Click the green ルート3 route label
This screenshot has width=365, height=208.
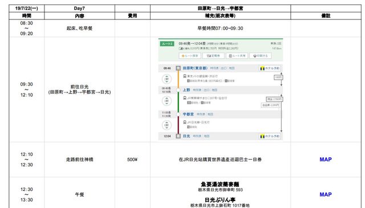[167, 44]
